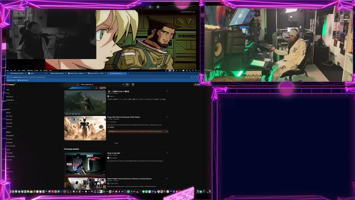This screenshot has height=200, width=355.
Task: Open the three-dot menu for the Japanese-titled video
Action: pyautogui.click(x=167, y=91)
